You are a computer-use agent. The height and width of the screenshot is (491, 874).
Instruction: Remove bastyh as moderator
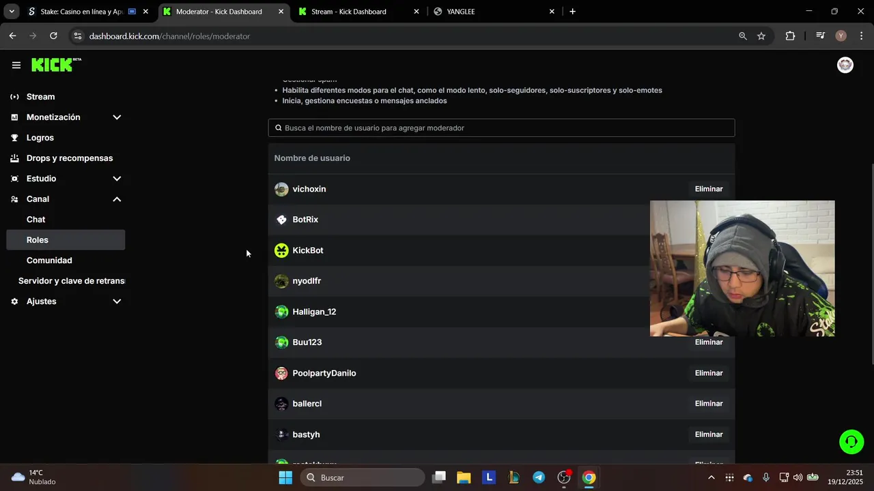(x=709, y=434)
